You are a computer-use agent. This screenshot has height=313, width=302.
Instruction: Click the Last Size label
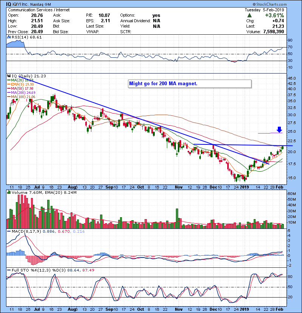coord(95,26)
